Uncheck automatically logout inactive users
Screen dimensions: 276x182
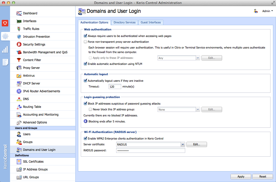pyautogui.click(x=85, y=81)
